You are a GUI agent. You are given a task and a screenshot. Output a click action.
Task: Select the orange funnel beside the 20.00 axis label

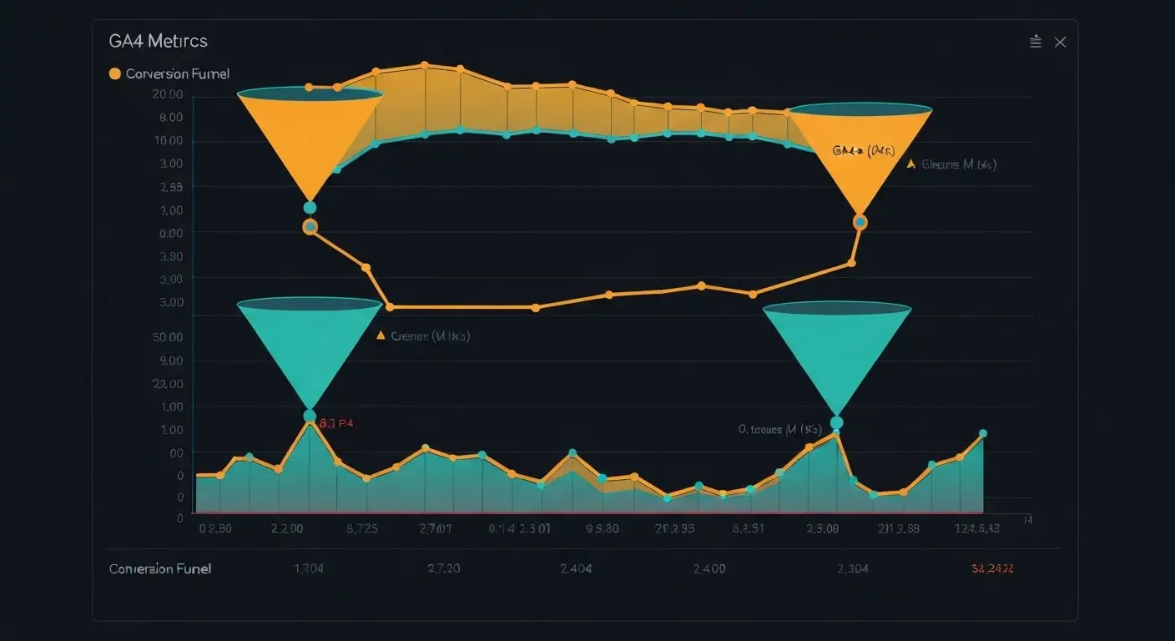[310, 144]
